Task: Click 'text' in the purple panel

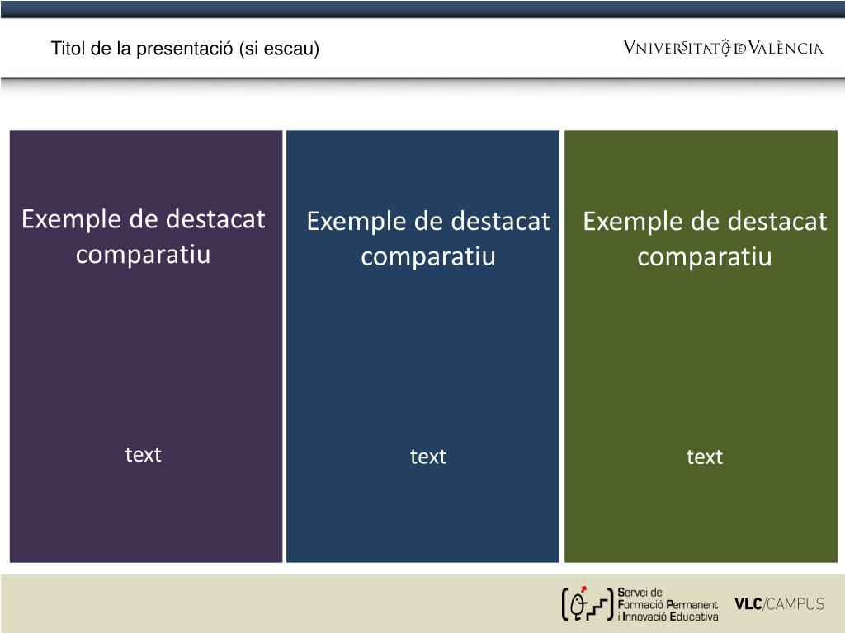Action: click(x=144, y=454)
